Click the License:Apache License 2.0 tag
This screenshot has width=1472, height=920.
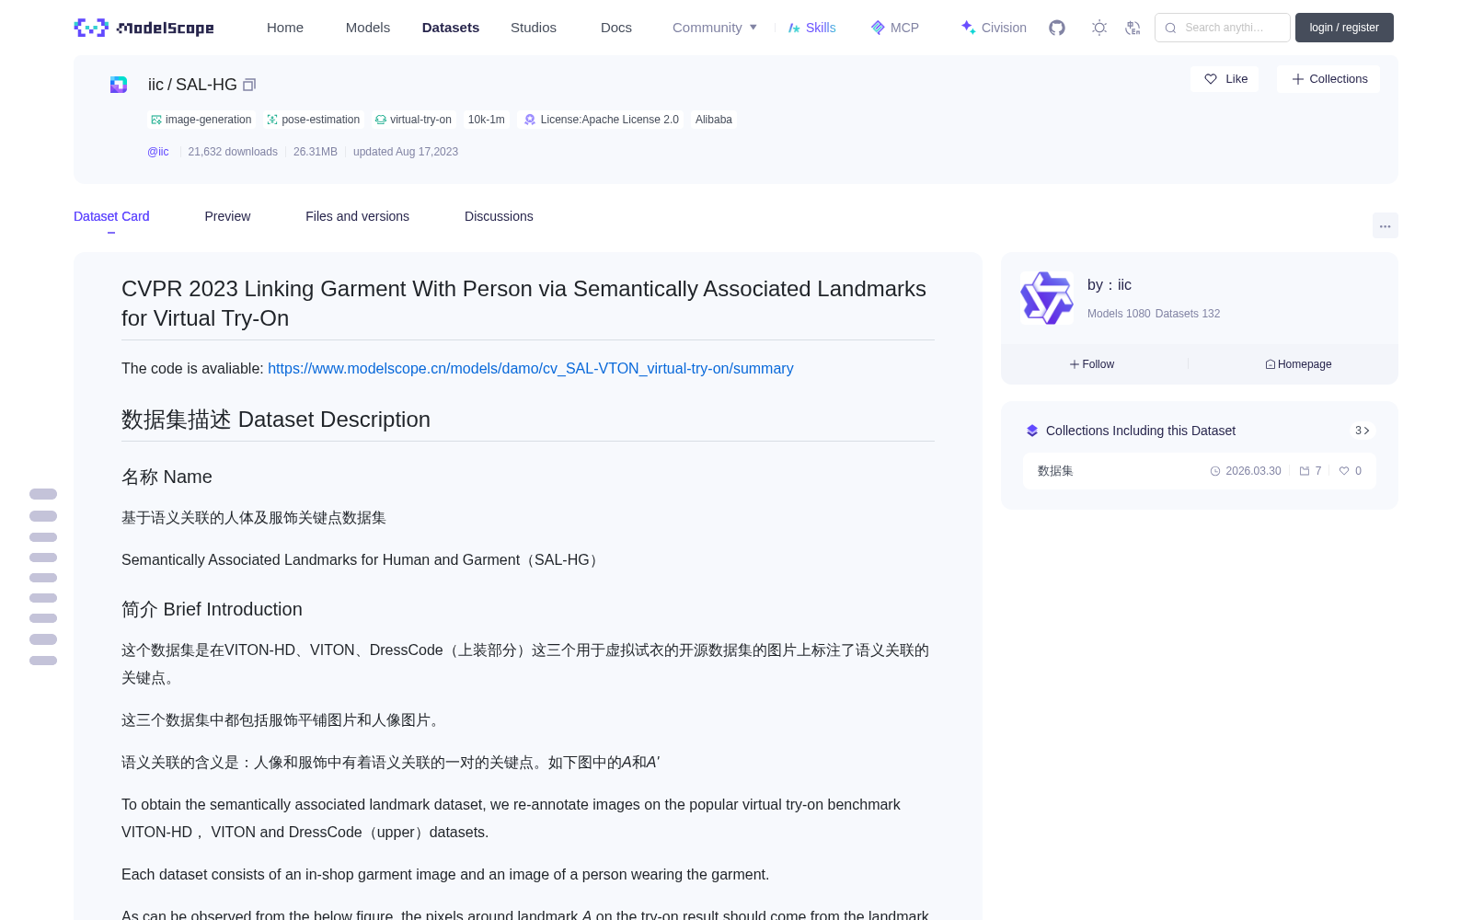pos(602,120)
